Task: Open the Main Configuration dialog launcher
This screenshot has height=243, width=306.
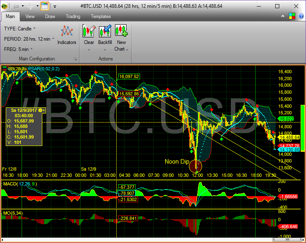Action: (75, 59)
